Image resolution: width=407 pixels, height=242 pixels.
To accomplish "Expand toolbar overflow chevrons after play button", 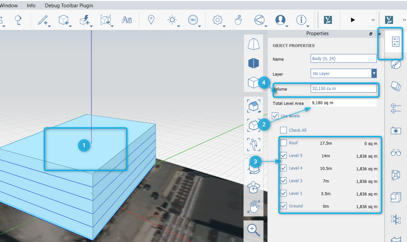I will click(373, 20).
